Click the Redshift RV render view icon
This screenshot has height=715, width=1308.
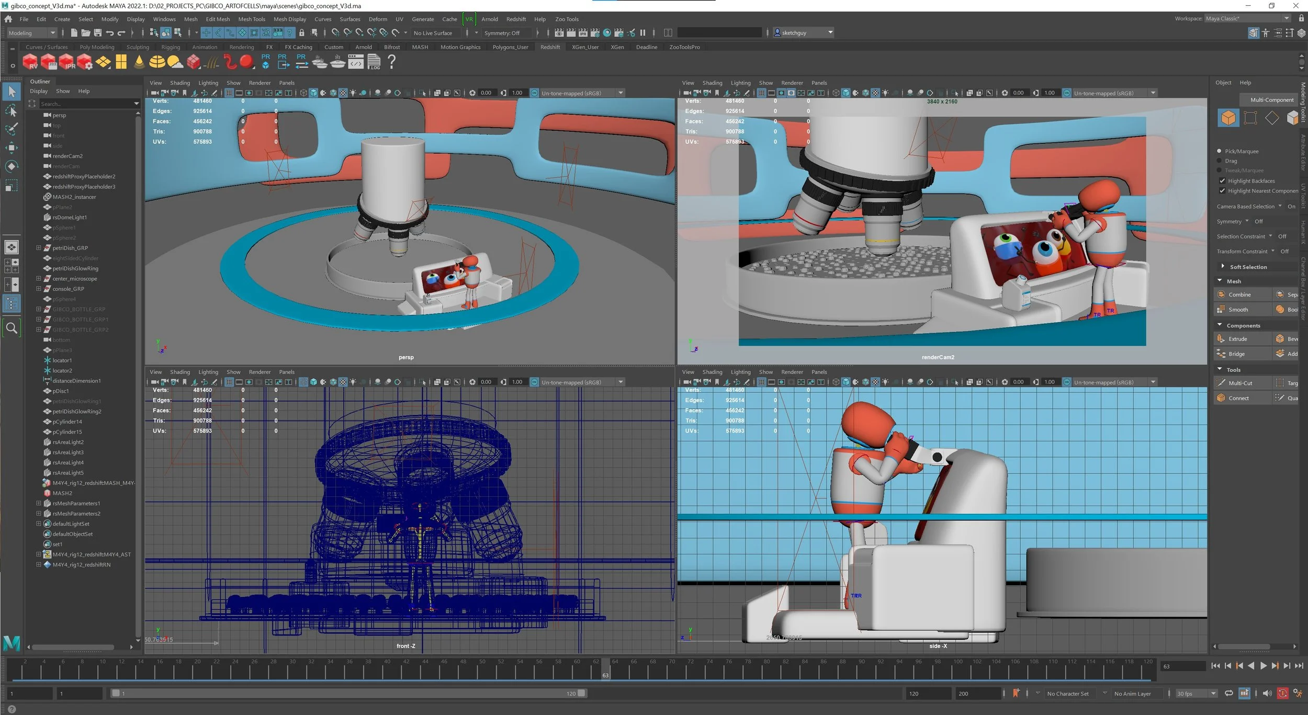pyautogui.click(x=30, y=62)
